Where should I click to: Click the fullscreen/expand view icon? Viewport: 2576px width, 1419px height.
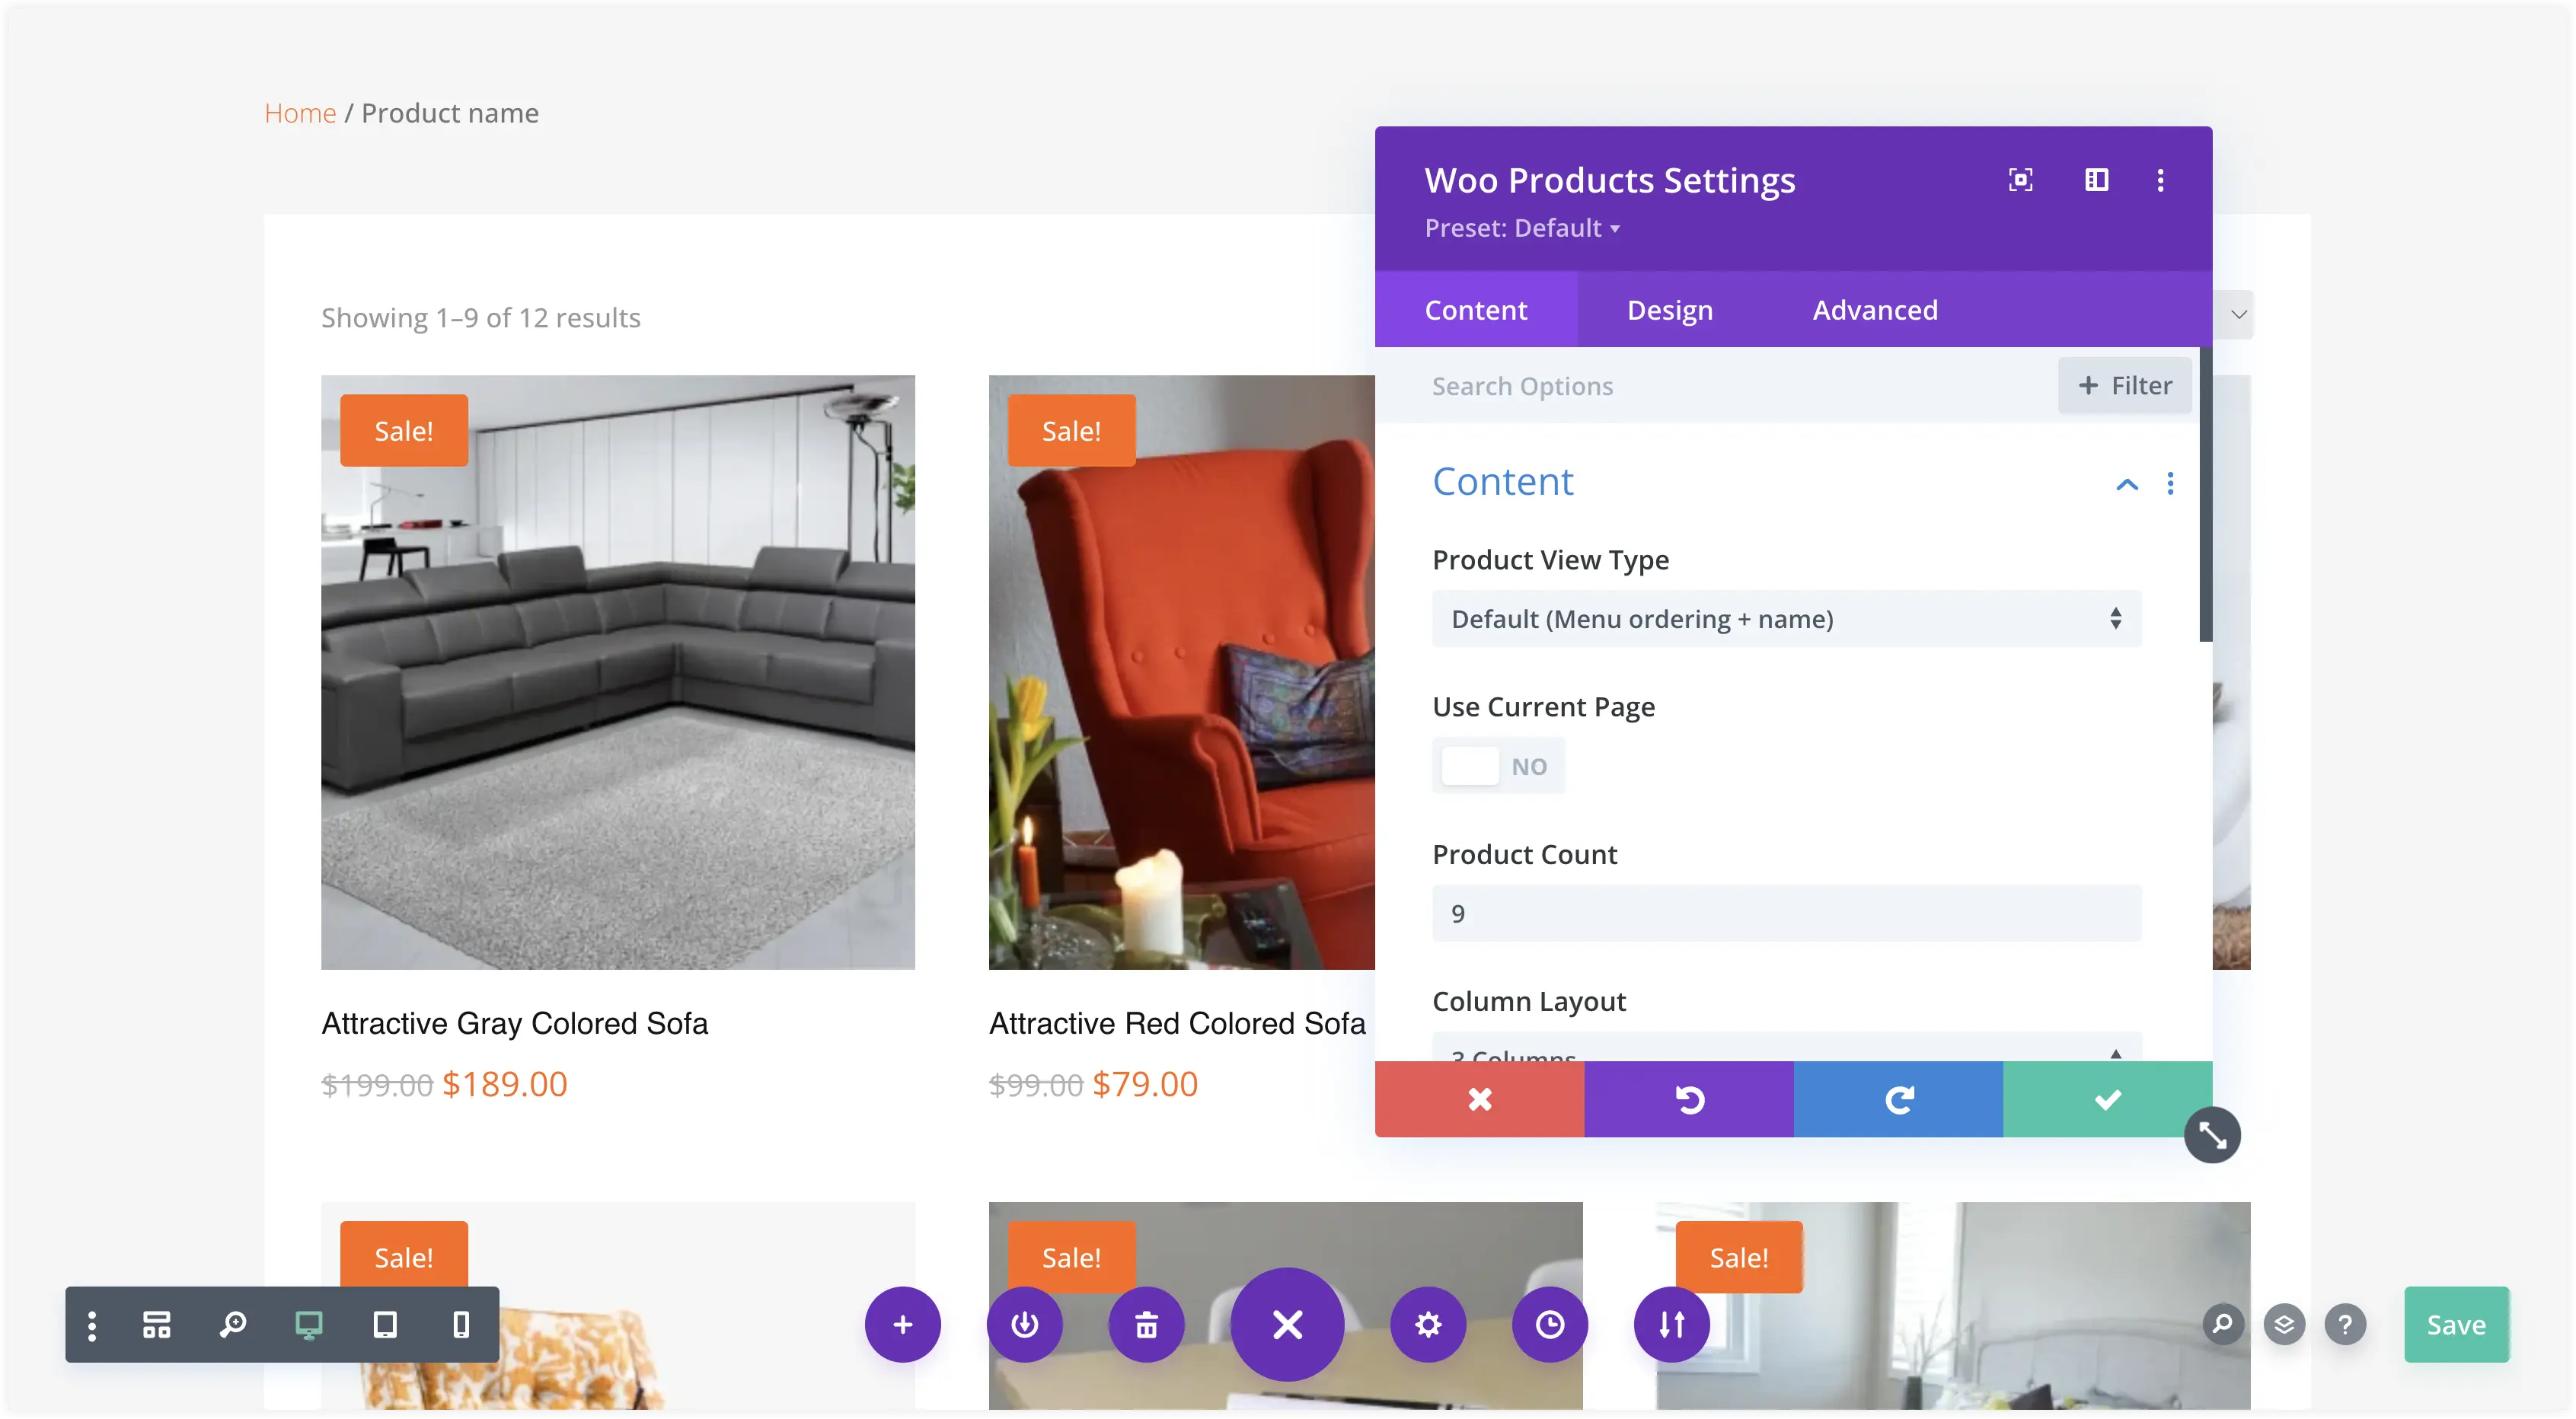point(2020,178)
